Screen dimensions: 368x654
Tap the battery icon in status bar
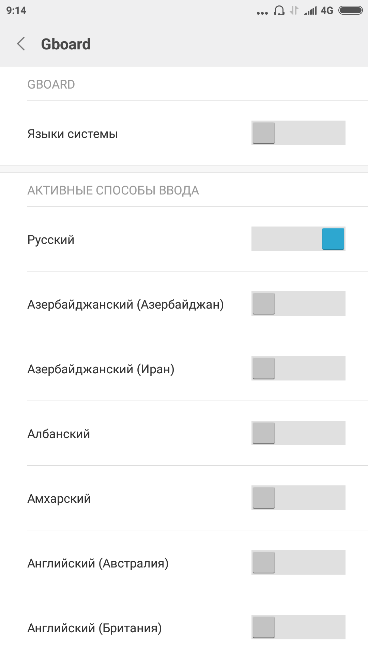tap(350, 11)
